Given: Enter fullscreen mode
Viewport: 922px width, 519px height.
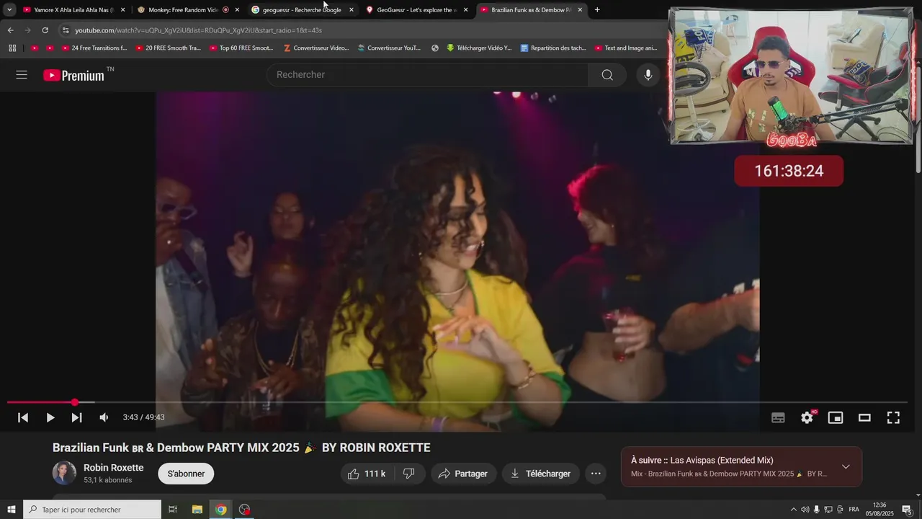Looking at the screenshot, I should (x=893, y=417).
